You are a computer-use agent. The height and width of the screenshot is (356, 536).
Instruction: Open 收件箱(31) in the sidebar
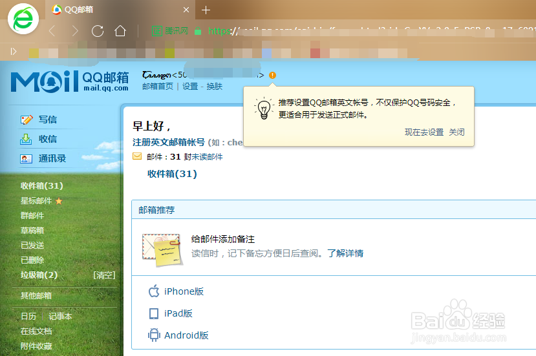coord(42,186)
